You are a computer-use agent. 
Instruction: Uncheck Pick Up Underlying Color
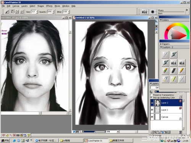click(x=151, y=98)
